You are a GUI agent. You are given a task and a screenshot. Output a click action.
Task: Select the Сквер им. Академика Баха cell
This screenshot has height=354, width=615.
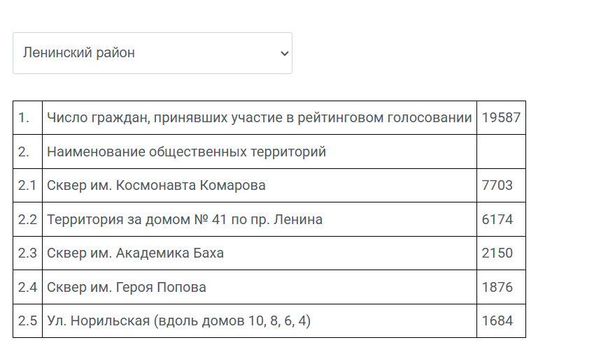coord(260,253)
